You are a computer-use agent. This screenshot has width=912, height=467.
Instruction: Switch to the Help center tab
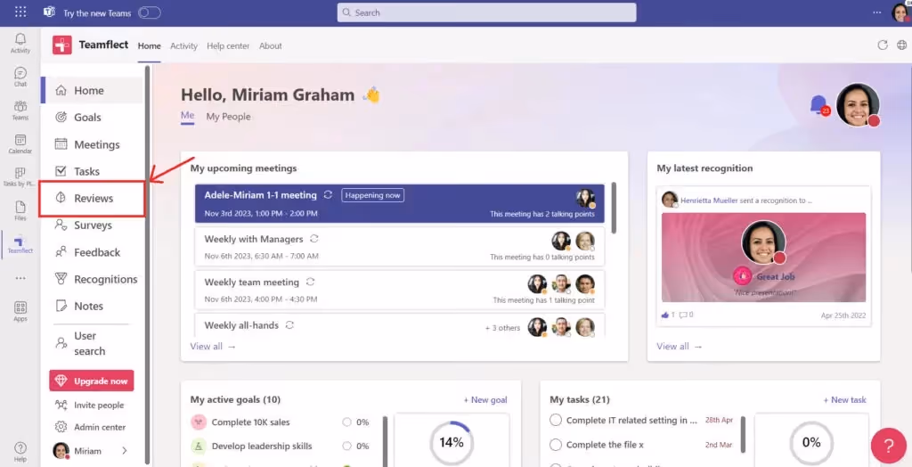pyautogui.click(x=228, y=46)
